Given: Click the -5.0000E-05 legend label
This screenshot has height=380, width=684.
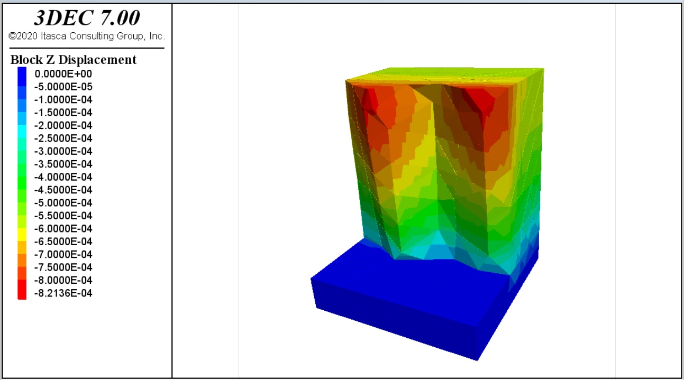Looking at the screenshot, I should [63, 87].
